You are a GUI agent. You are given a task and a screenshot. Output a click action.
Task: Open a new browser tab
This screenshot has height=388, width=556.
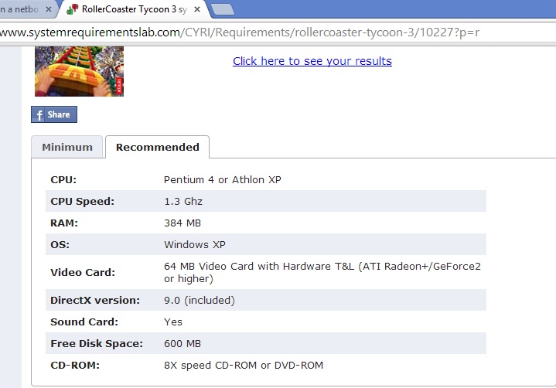[x=223, y=9]
